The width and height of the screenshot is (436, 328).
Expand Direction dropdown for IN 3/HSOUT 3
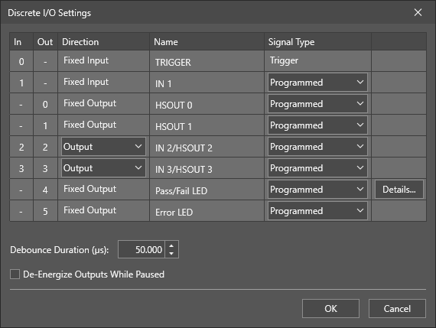coord(103,168)
